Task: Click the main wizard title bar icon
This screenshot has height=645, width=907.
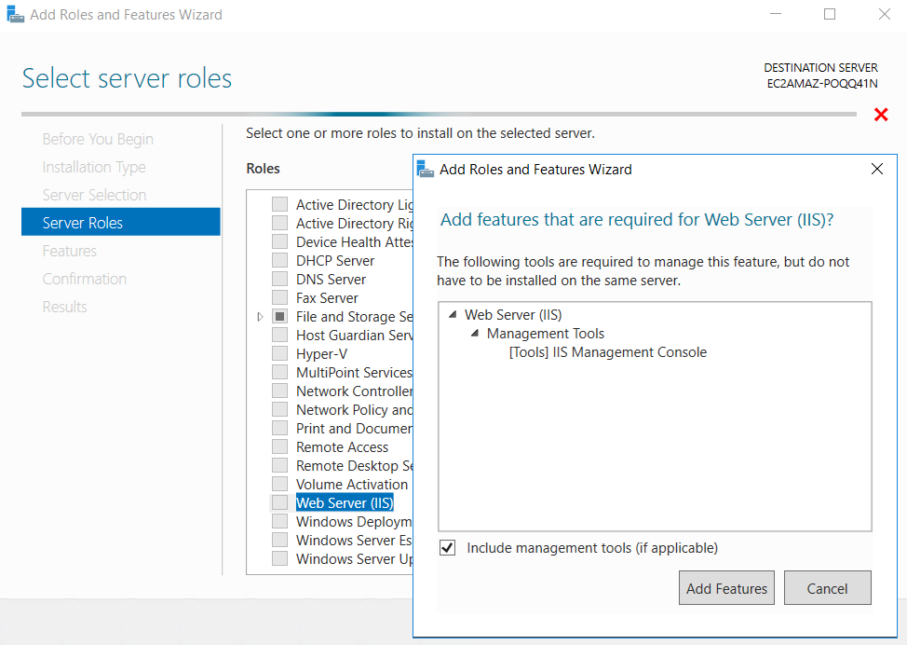Action: [x=16, y=15]
